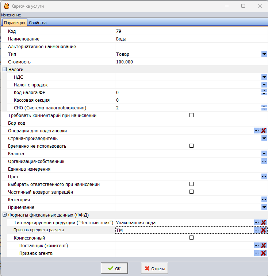The width and height of the screenshot is (268, 276).
Task: Click ellipsis button for Операция для подстановки
Action: 257,131
